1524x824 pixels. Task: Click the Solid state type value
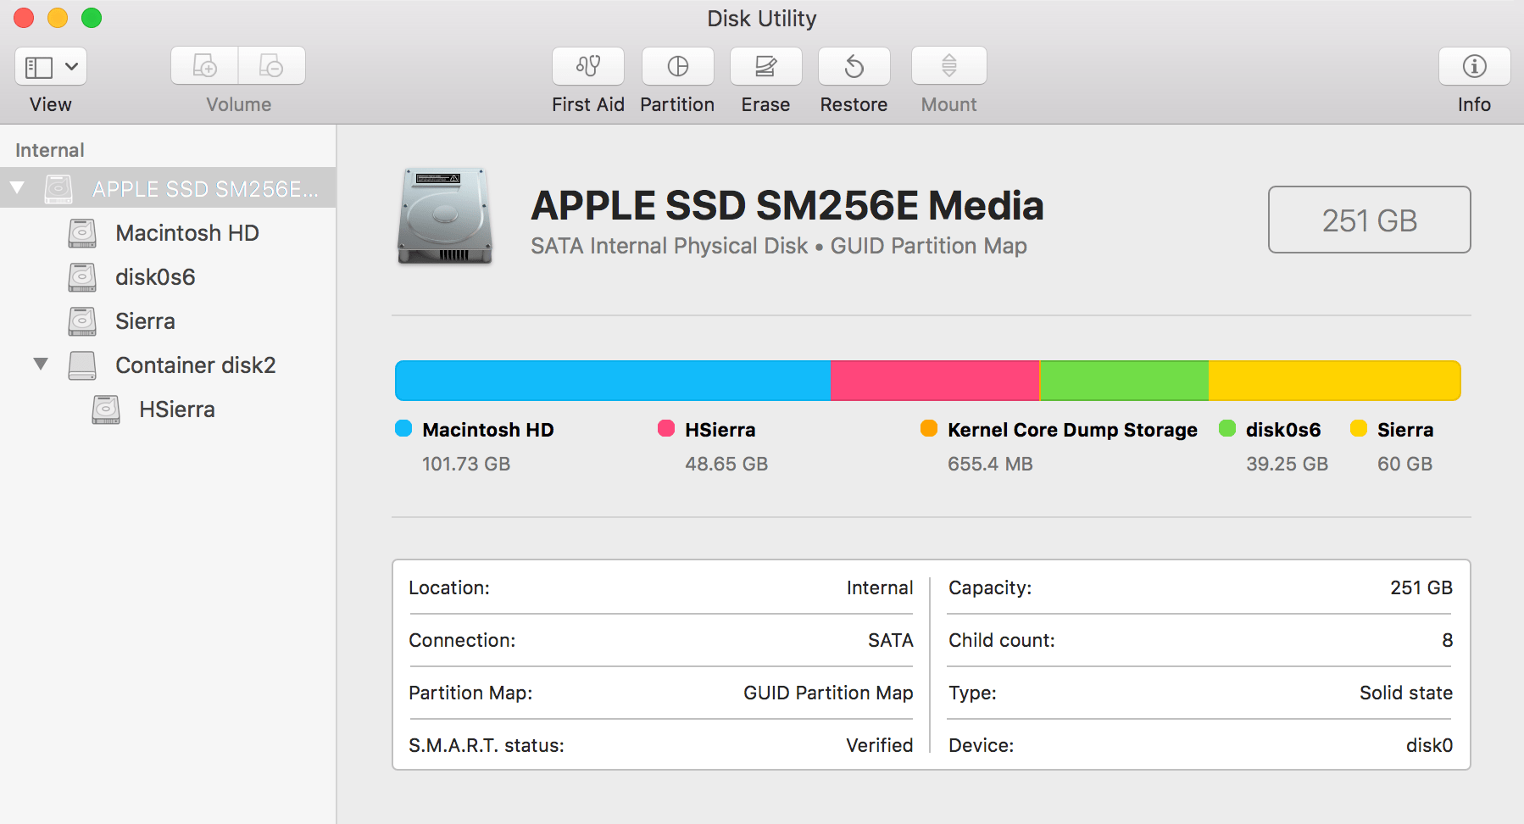click(x=1406, y=693)
